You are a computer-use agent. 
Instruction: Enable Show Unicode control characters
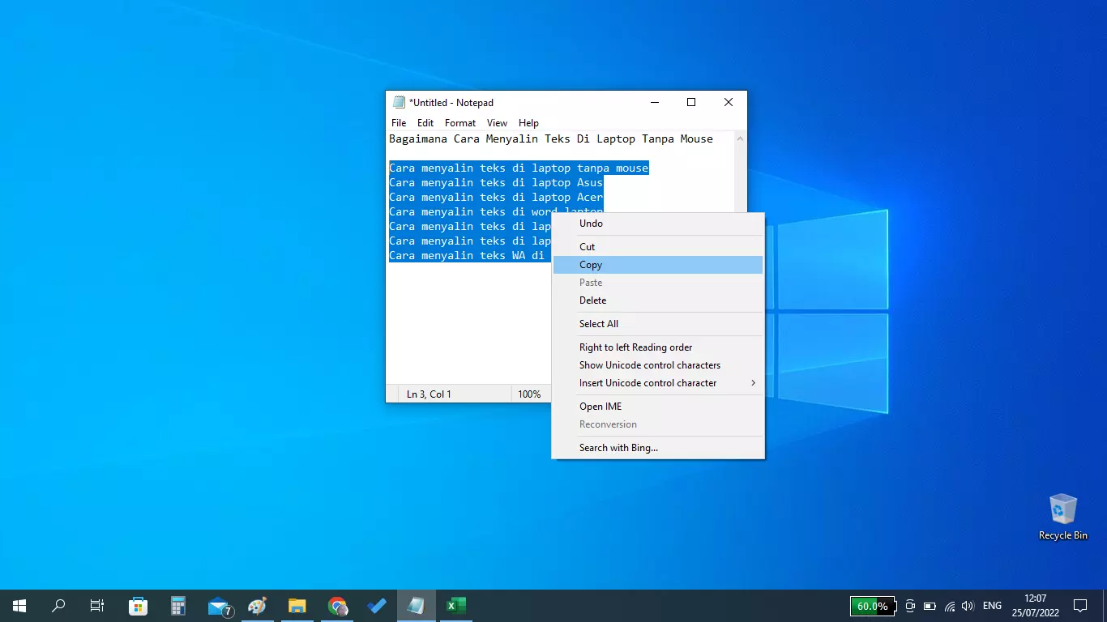649,364
